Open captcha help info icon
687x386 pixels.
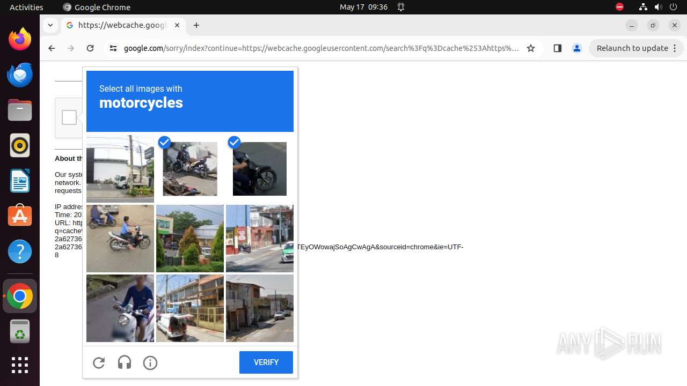[x=150, y=363]
